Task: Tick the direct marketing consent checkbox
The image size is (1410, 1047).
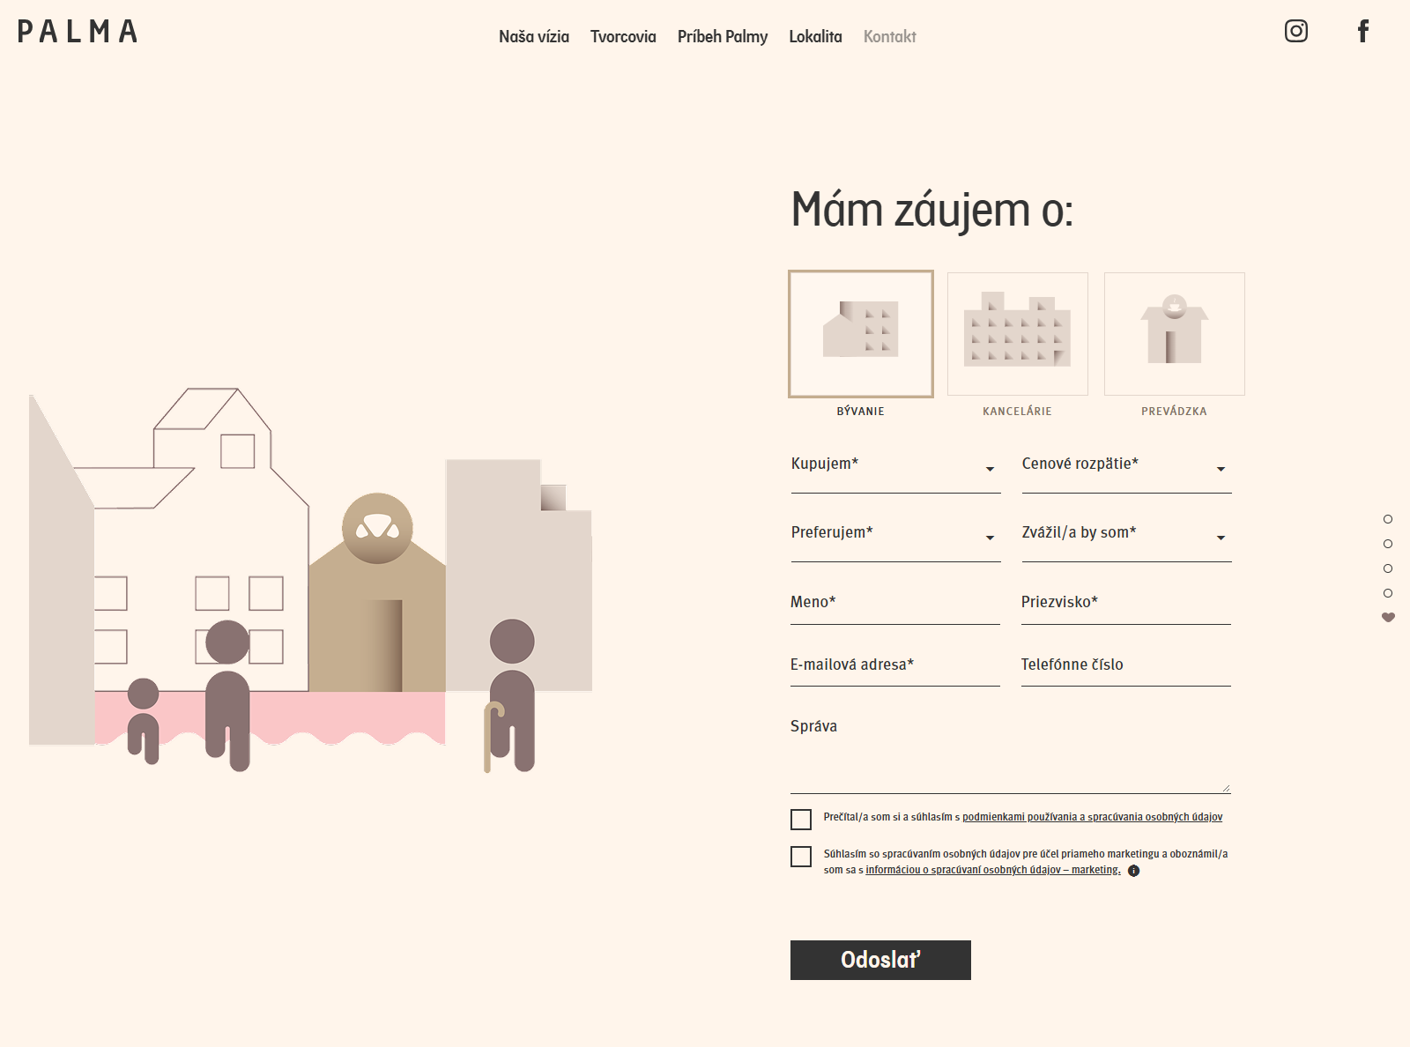Action: [x=801, y=857]
